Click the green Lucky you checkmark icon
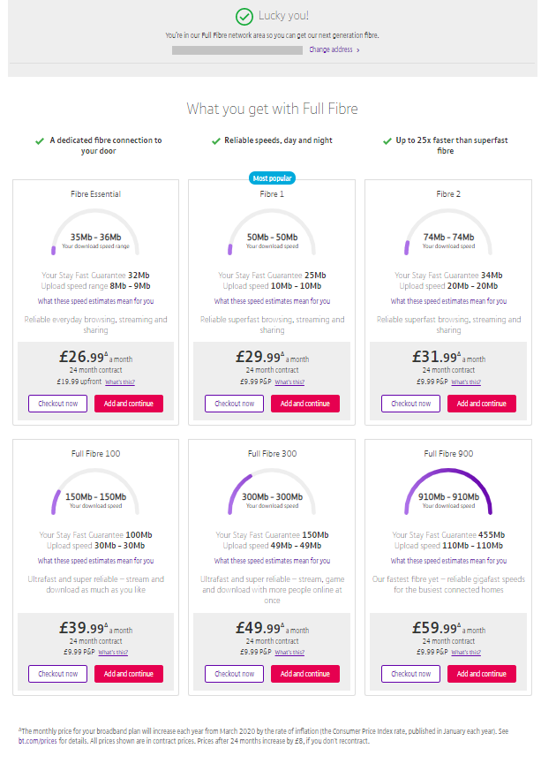 click(244, 16)
